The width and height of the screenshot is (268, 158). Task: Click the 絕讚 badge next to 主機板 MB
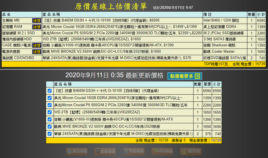[37, 20]
